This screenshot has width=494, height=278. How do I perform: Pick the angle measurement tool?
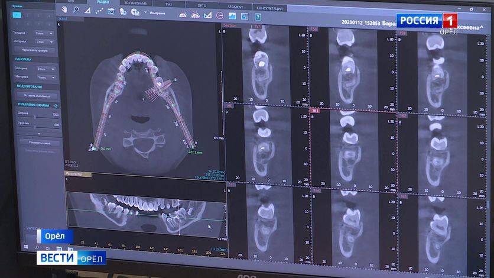coord(87,11)
